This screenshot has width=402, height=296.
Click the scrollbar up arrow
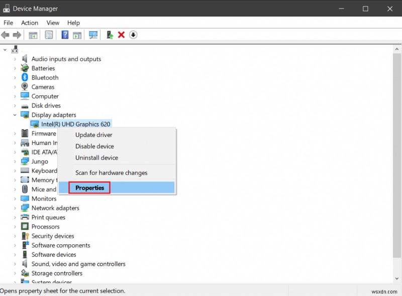click(x=397, y=49)
